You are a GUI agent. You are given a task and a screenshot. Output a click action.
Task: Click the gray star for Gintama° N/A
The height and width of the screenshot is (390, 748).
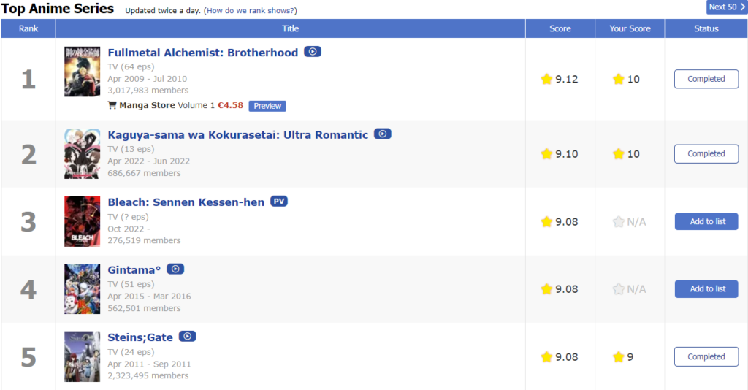[x=618, y=289]
